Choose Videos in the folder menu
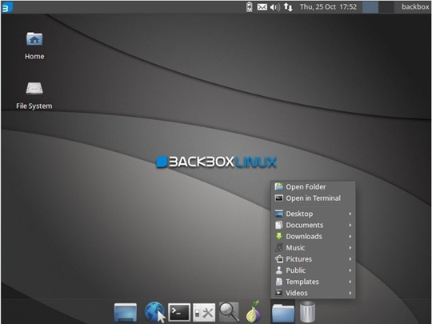 click(314, 293)
